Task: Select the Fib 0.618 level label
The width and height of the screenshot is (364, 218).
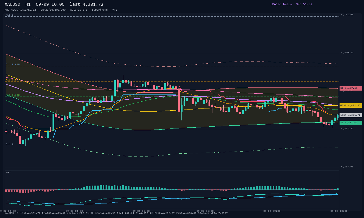Action: click(13, 64)
